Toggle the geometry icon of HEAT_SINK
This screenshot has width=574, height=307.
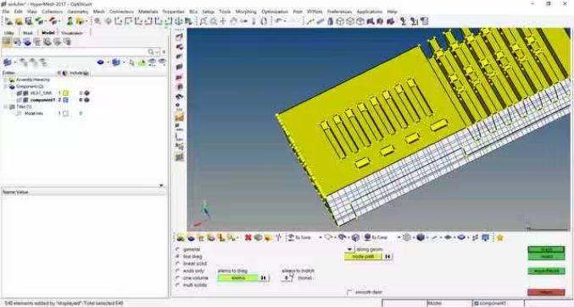tap(20, 93)
